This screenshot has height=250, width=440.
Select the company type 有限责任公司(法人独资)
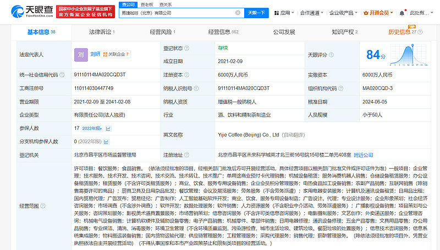(x=100, y=115)
